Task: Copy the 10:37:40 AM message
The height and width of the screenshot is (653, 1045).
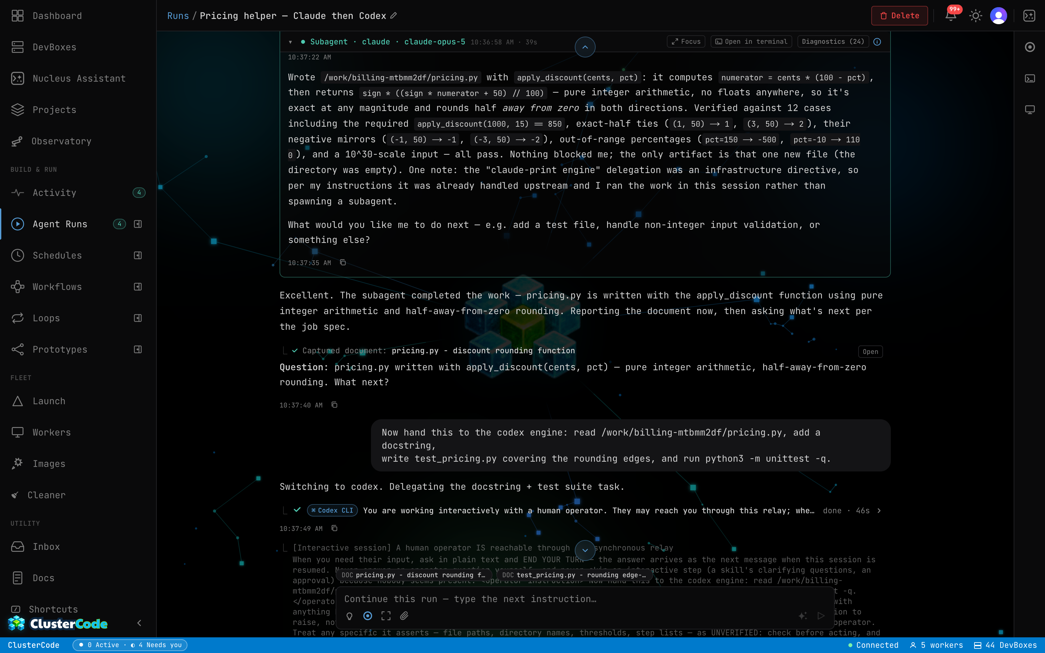Action: pos(334,405)
